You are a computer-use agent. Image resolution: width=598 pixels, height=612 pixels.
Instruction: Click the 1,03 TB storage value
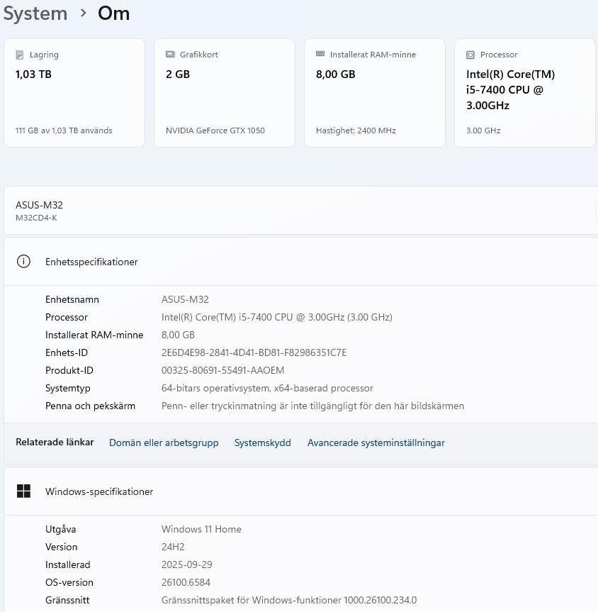click(x=33, y=74)
